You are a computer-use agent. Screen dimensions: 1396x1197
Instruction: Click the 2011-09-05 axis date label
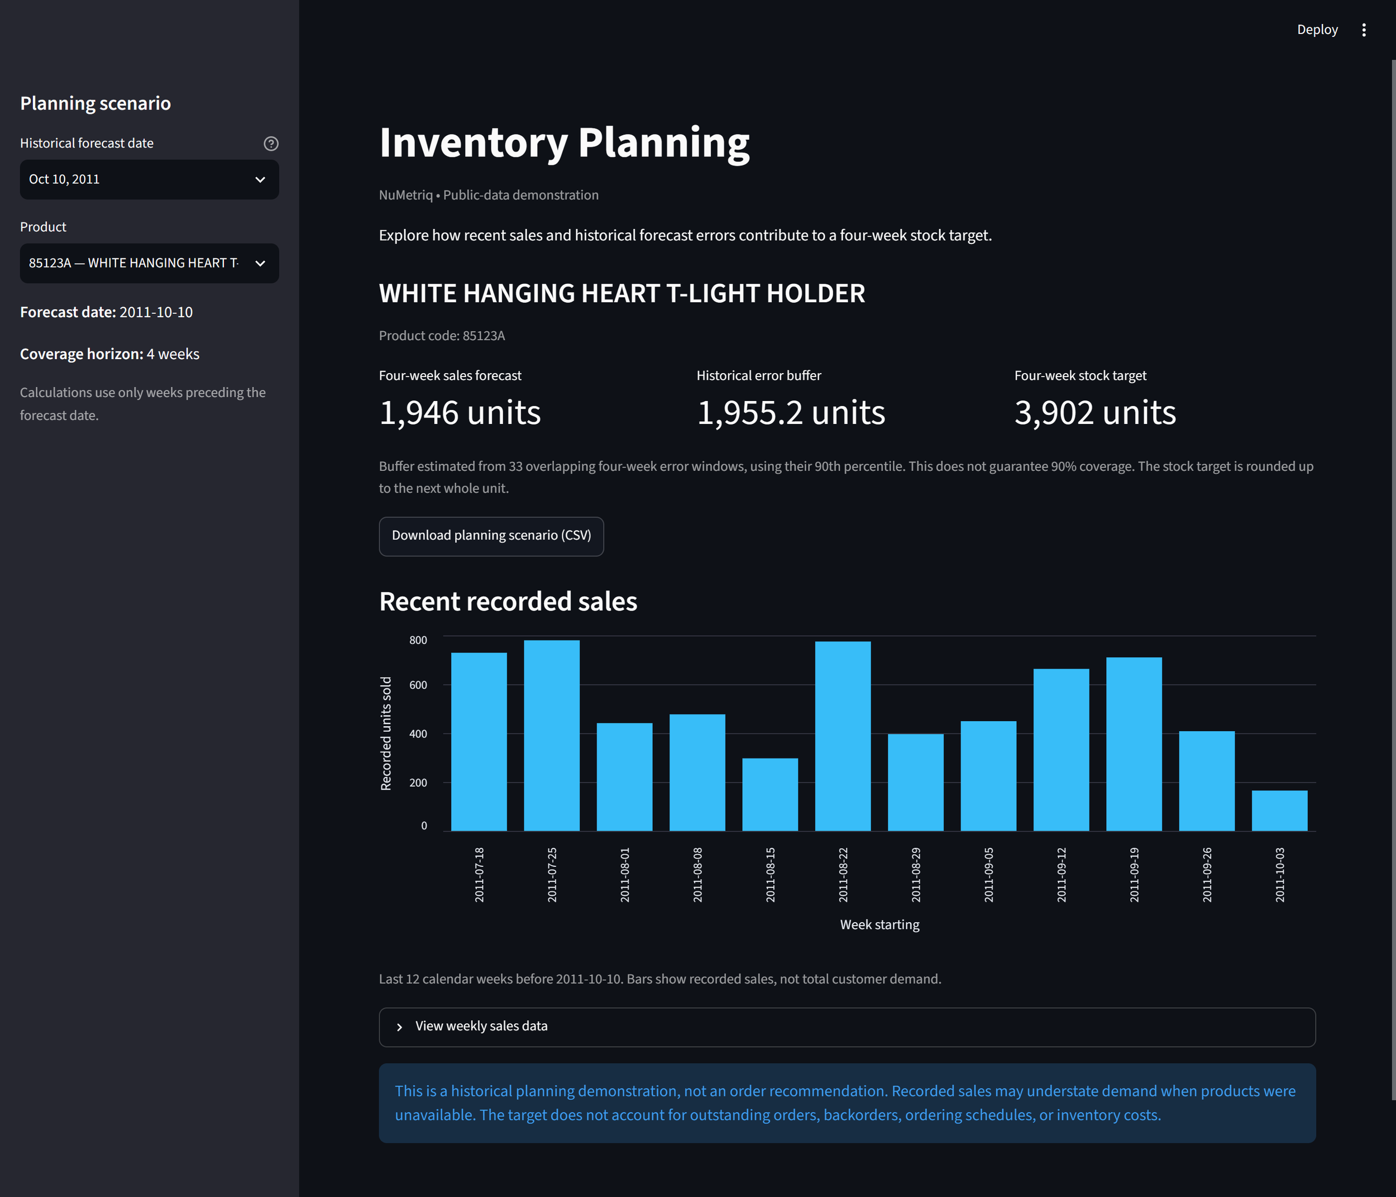(988, 875)
